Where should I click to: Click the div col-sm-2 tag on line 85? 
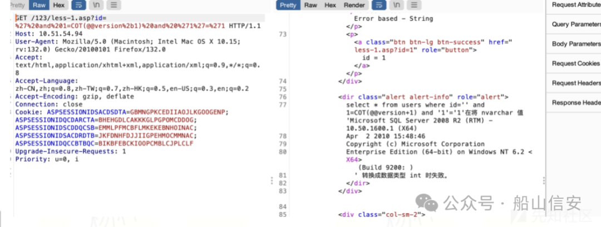[x=381, y=214]
